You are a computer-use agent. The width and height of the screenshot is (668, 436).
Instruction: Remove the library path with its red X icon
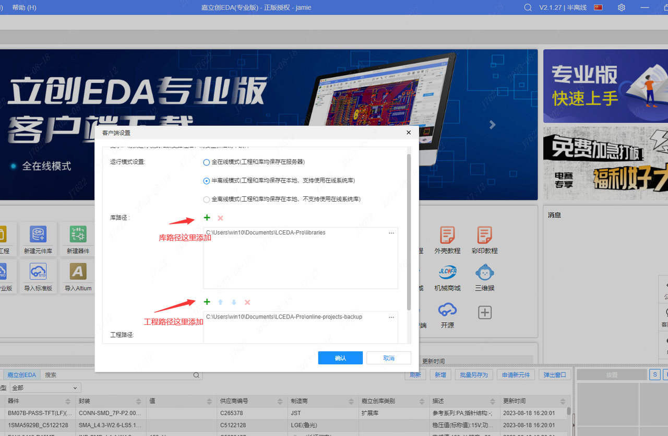220,218
